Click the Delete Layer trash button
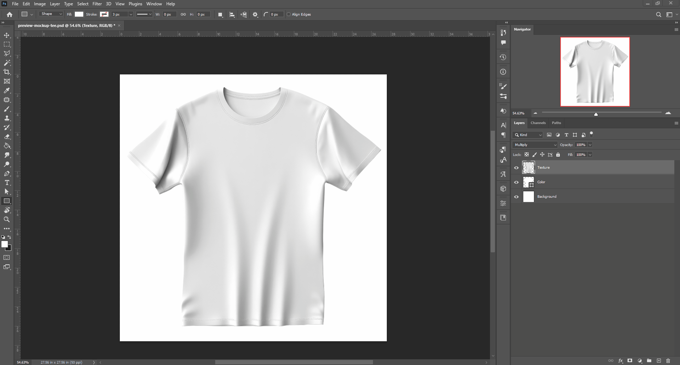 (x=668, y=360)
